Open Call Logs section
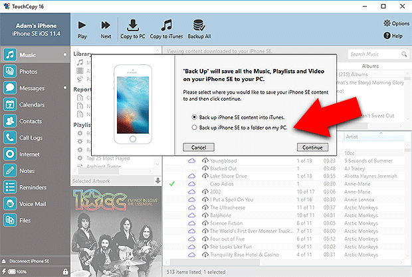This screenshot has width=412, height=277. (x=35, y=138)
